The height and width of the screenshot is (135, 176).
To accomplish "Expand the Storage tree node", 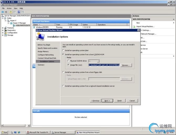I will pyautogui.click(x=3, y=35).
